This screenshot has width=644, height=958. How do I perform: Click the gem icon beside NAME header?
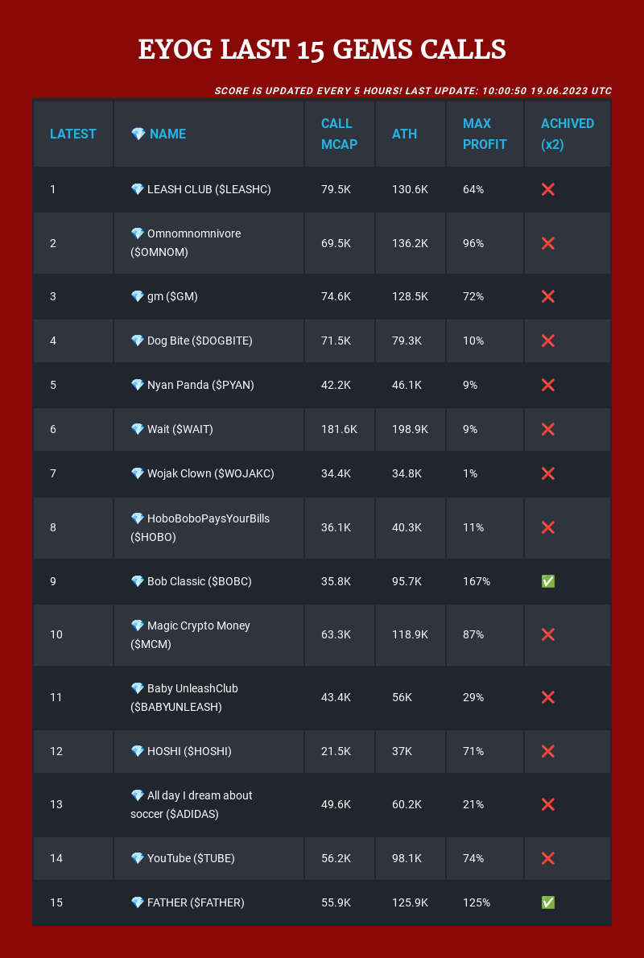point(138,134)
